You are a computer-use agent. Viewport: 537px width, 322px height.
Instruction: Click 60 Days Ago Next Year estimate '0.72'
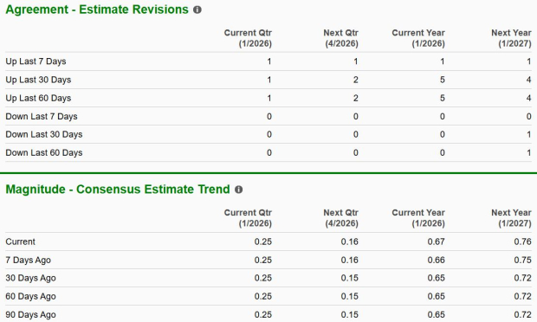tap(522, 296)
